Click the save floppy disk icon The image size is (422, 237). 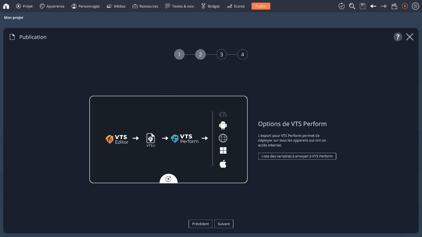(363, 6)
